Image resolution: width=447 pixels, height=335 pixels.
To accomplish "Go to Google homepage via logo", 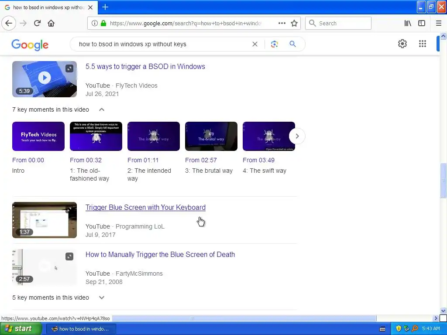I will click(x=30, y=45).
